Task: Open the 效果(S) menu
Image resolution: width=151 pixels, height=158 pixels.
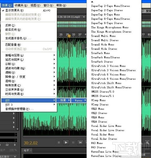Action: pos(7,5)
